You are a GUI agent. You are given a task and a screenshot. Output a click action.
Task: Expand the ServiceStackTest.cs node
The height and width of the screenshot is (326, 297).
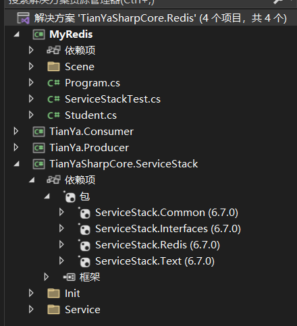31,99
